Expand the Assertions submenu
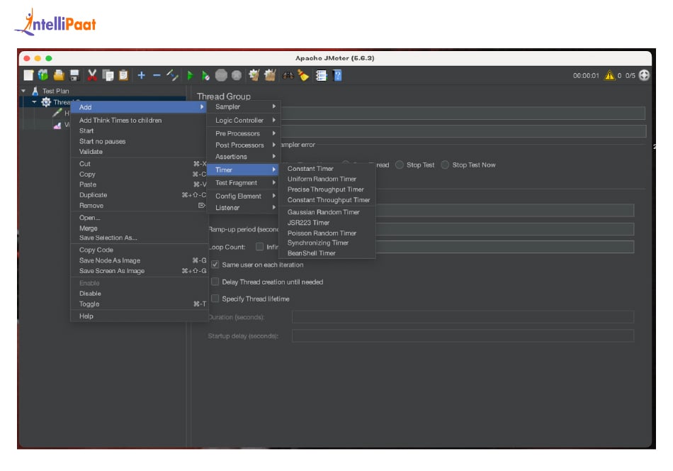The height and width of the screenshot is (471, 673). point(244,157)
